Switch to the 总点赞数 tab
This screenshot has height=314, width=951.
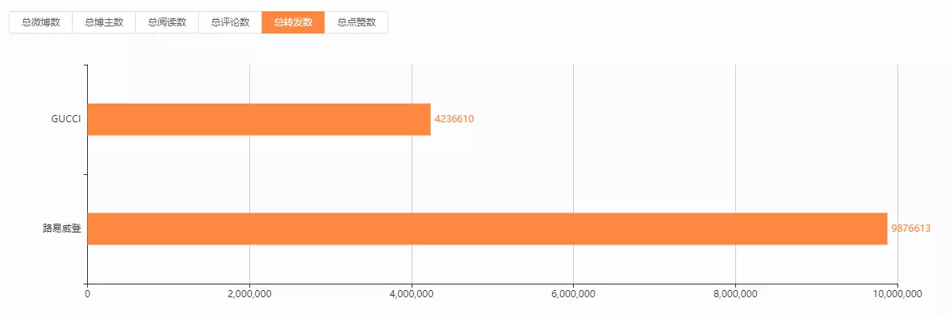point(356,22)
